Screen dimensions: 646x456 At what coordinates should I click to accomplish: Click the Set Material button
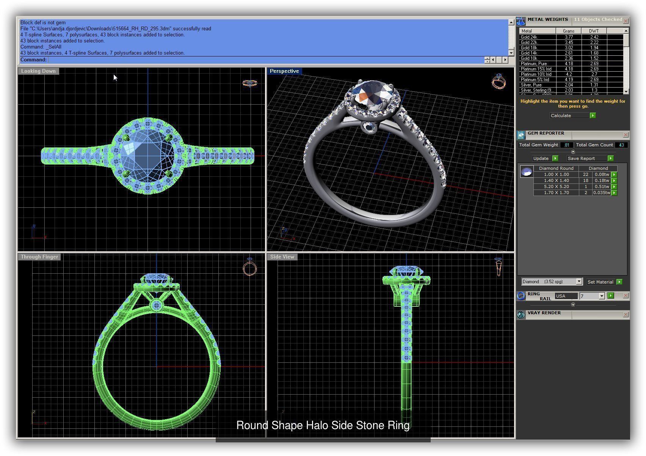tap(601, 282)
